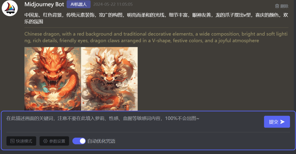Click the gear icon in 参数设置
This screenshot has width=296, height=154.
pos(45,141)
